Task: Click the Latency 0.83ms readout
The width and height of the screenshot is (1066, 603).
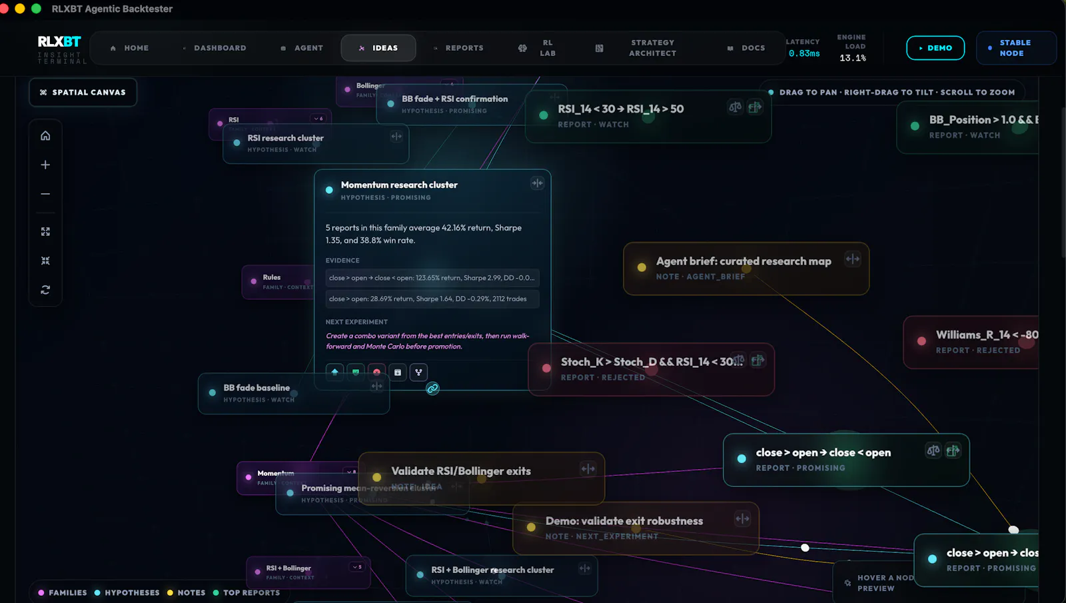Action: [x=803, y=48]
